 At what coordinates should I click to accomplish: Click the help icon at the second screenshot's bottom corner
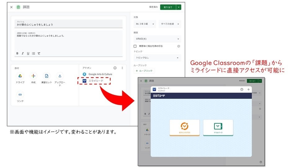click(x=261, y=162)
